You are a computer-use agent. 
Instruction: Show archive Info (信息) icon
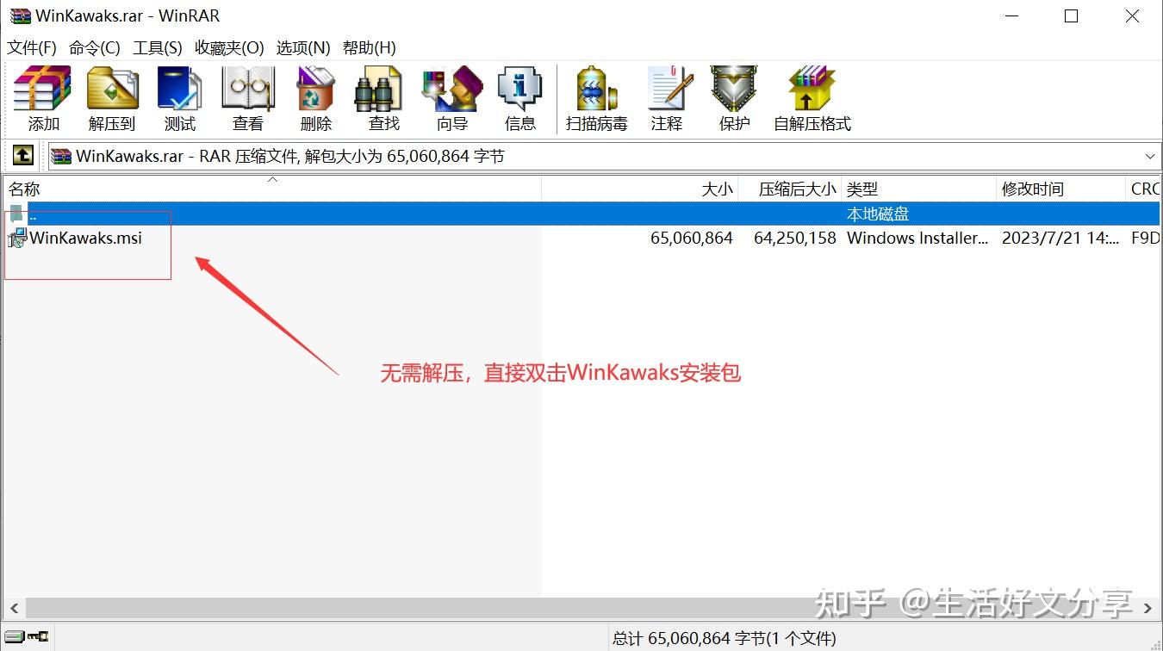tap(520, 99)
